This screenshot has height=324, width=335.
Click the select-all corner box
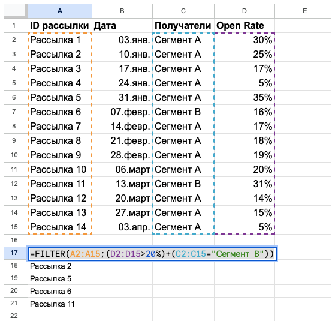[x=14, y=10]
